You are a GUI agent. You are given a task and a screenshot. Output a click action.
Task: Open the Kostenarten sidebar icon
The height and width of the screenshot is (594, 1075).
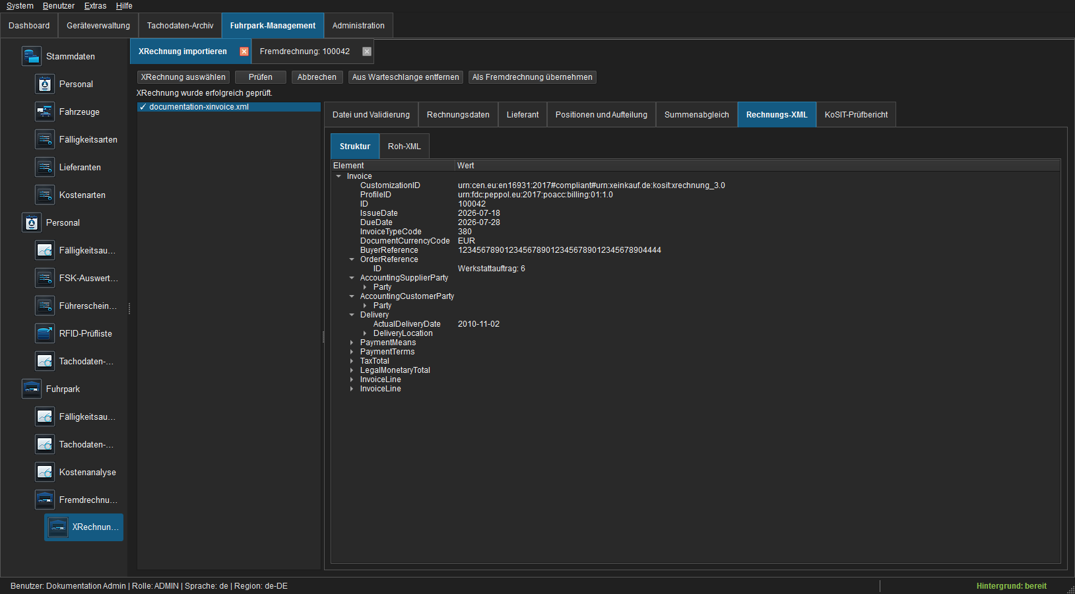[45, 195]
